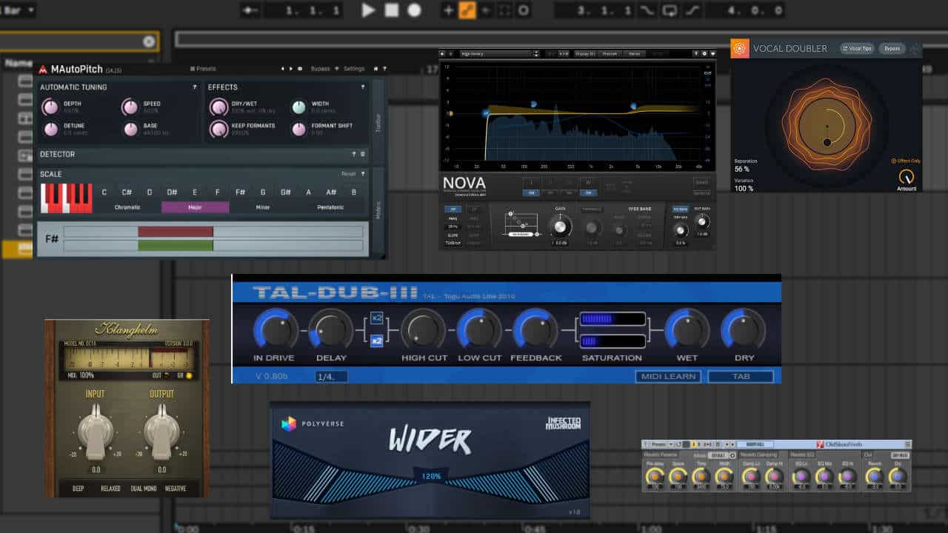Click the MAutoPitch logo icon
The width and height of the screenshot is (948, 533).
[x=43, y=70]
